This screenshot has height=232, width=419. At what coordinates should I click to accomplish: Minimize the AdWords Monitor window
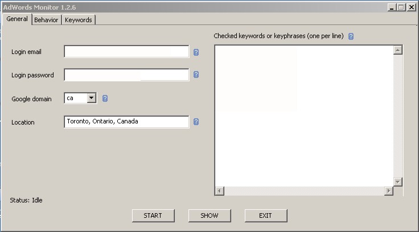point(392,7)
